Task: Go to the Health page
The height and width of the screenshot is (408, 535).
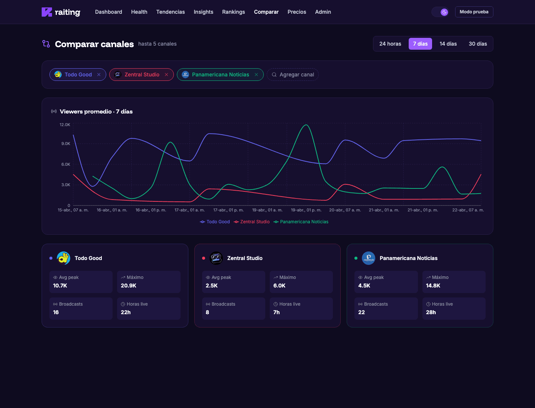Action: pyautogui.click(x=139, y=12)
